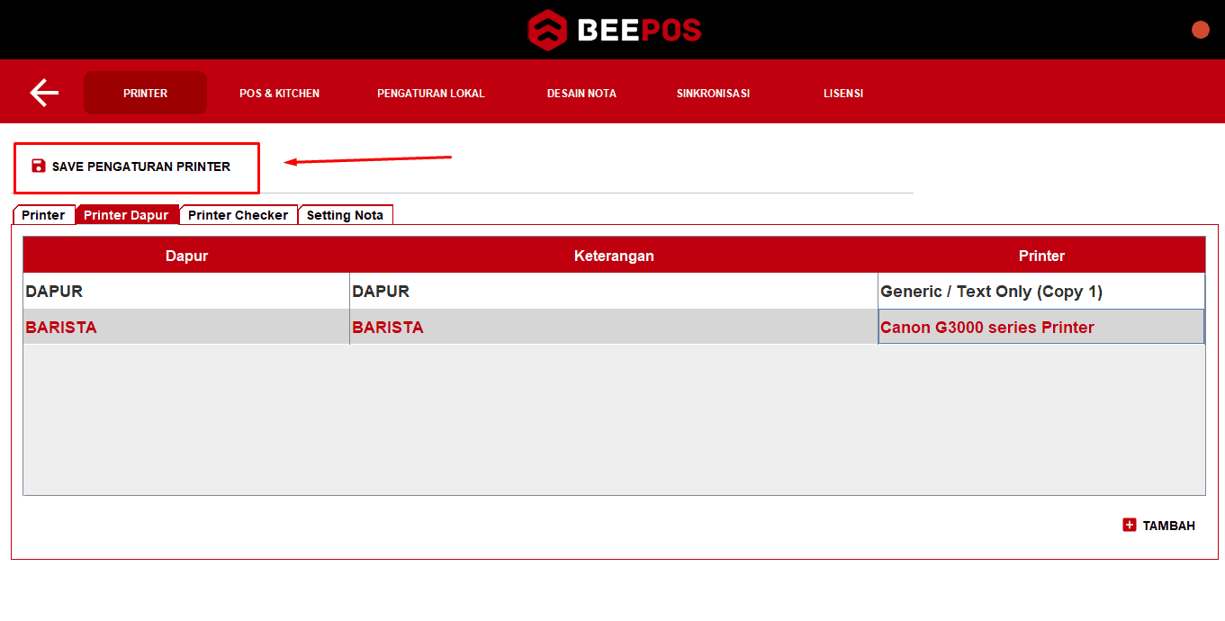
Task: Click Tambah to add a kitchen printer
Action: 1167,526
